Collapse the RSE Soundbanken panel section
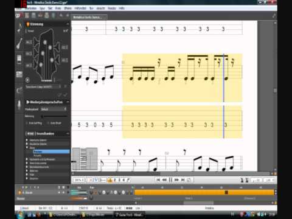292x219 pixels. point(68,134)
